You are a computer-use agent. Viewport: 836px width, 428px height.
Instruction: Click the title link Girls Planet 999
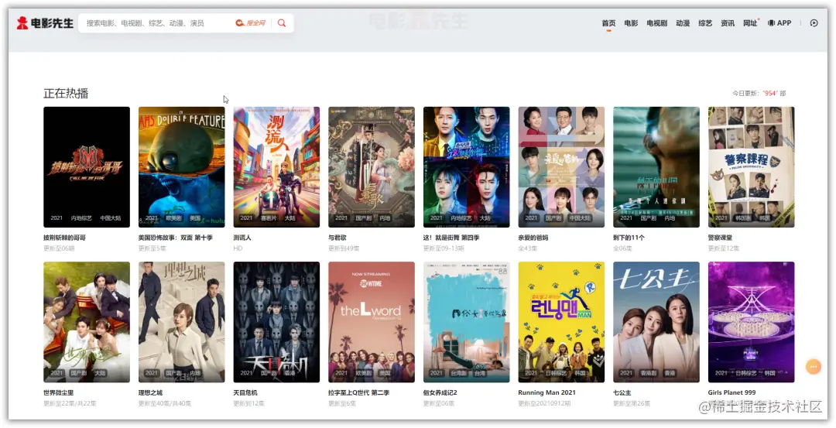pyautogui.click(x=732, y=393)
